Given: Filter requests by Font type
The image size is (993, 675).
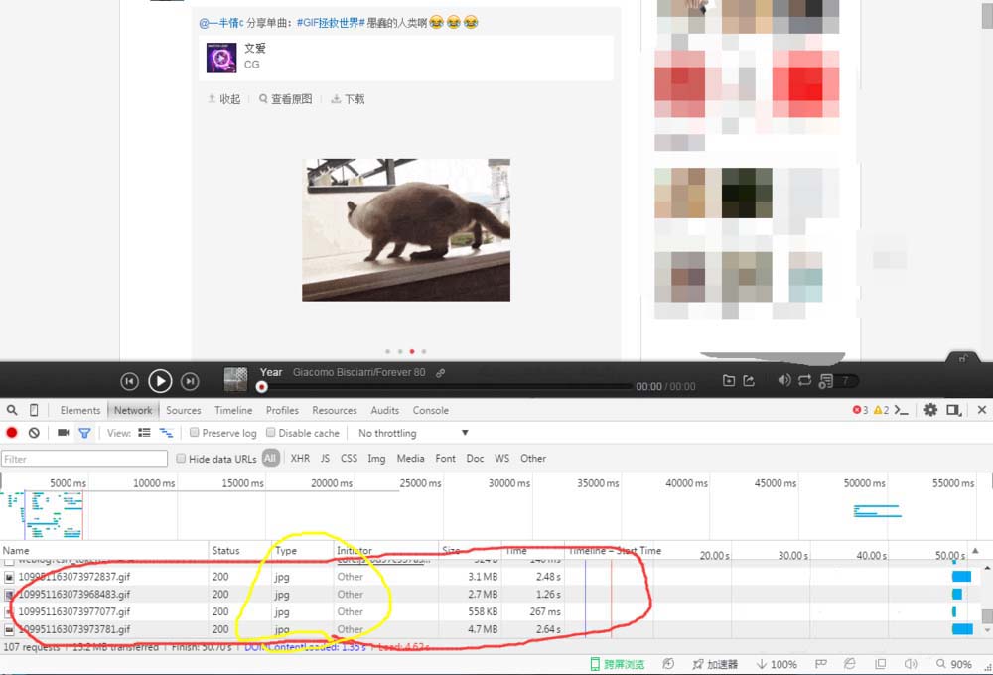Looking at the screenshot, I should 445,458.
